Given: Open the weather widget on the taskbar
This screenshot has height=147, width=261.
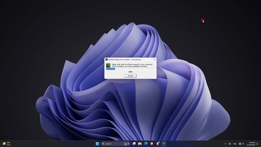Looking at the screenshot, I should click(x=7, y=144).
